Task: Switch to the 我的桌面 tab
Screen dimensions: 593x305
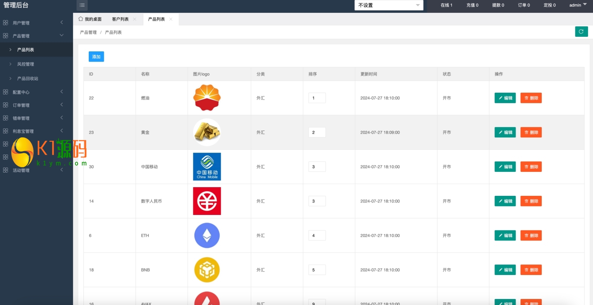Action: (90, 19)
